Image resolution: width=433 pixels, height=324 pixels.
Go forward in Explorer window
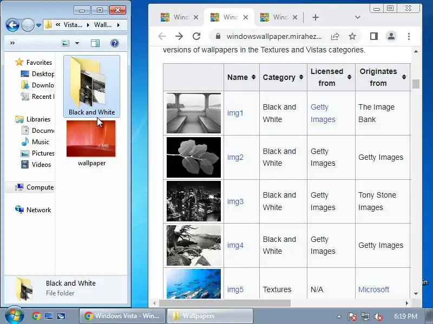point(28,25)
